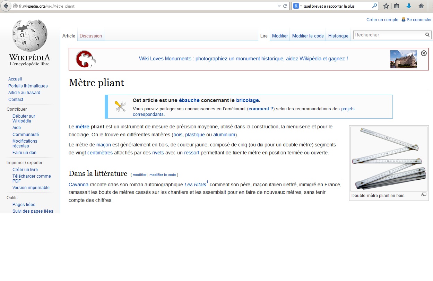Click the browser search magnifier icon
The width and height of the screenshot is (433, 281).
(374, 6)
